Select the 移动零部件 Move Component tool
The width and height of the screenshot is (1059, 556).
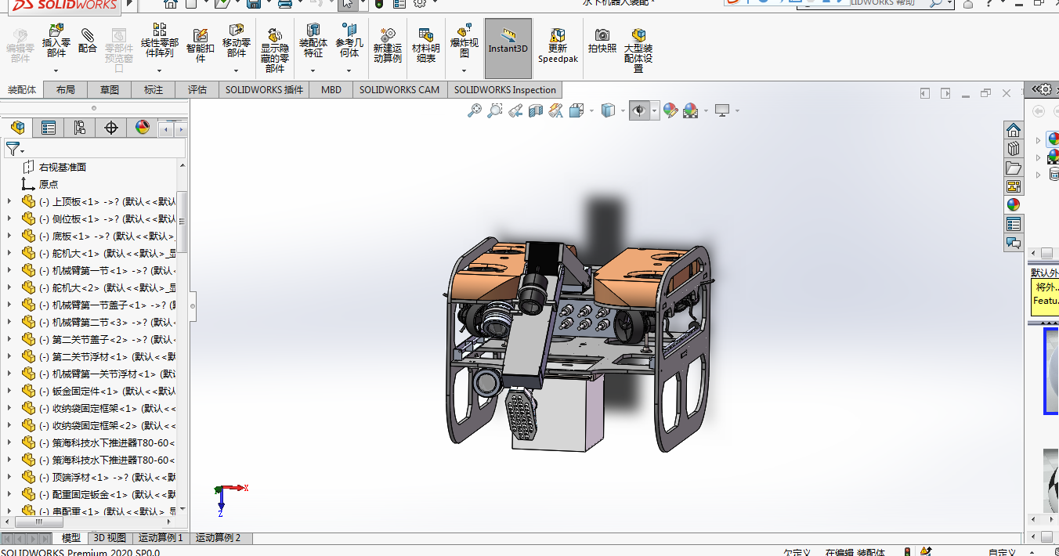click(237, 42)
